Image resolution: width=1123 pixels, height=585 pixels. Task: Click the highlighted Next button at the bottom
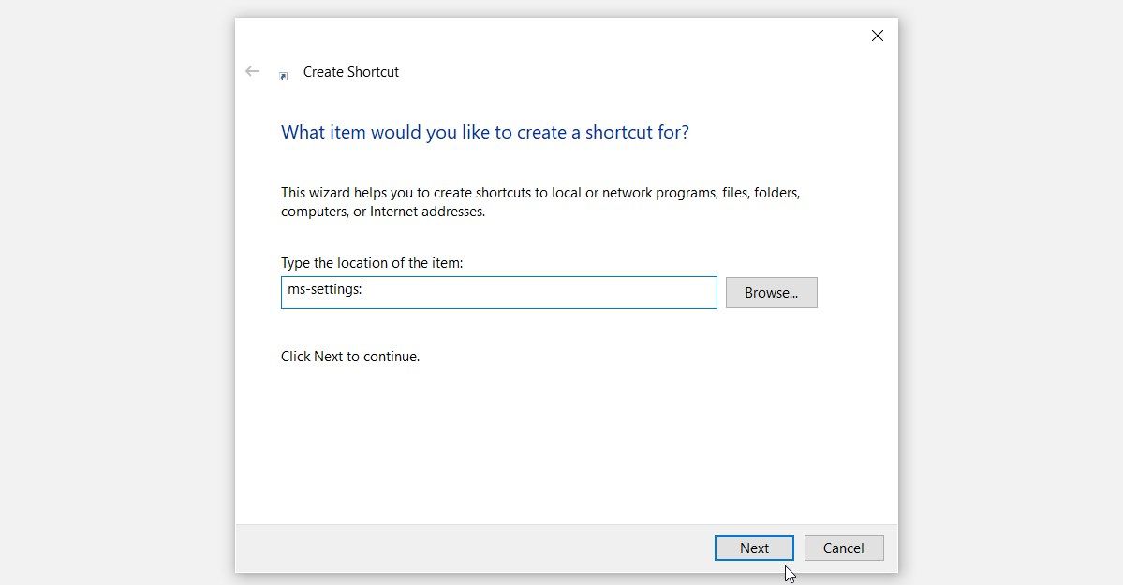click(x=754, y=548)
